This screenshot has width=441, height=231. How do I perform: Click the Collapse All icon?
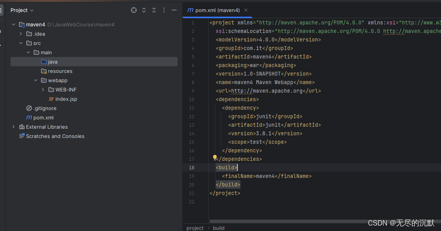(154, 10)
